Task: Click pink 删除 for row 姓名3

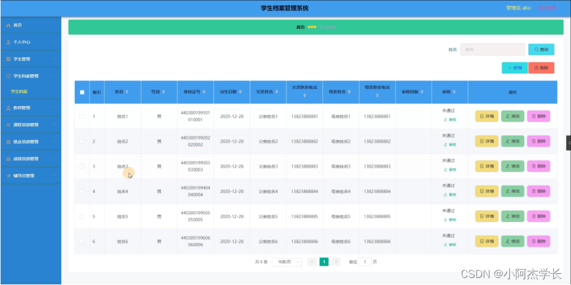Action: (x=539, y=166)
